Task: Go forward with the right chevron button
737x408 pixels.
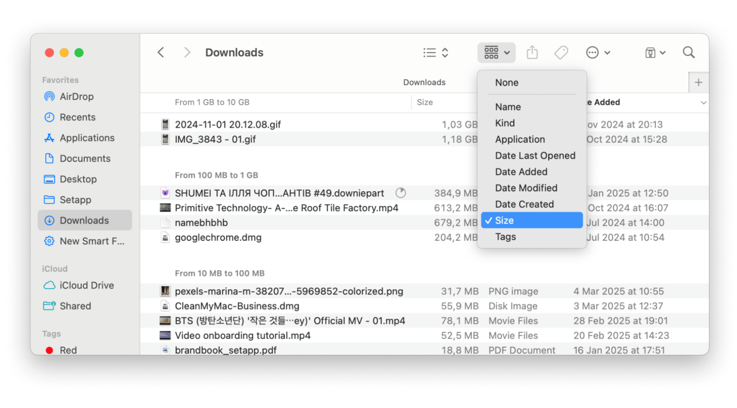Action: 187,52
